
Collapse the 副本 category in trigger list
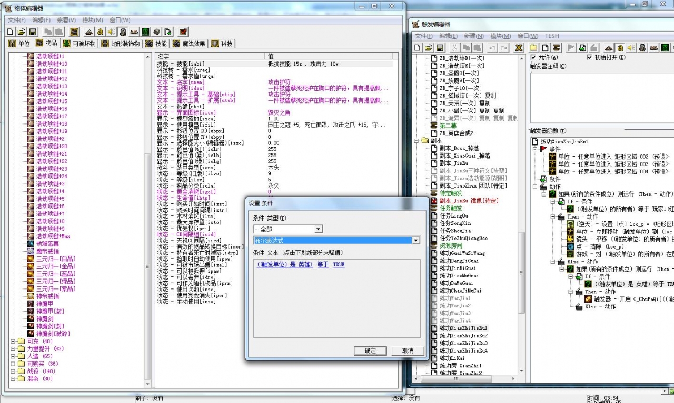coord(416,141)
